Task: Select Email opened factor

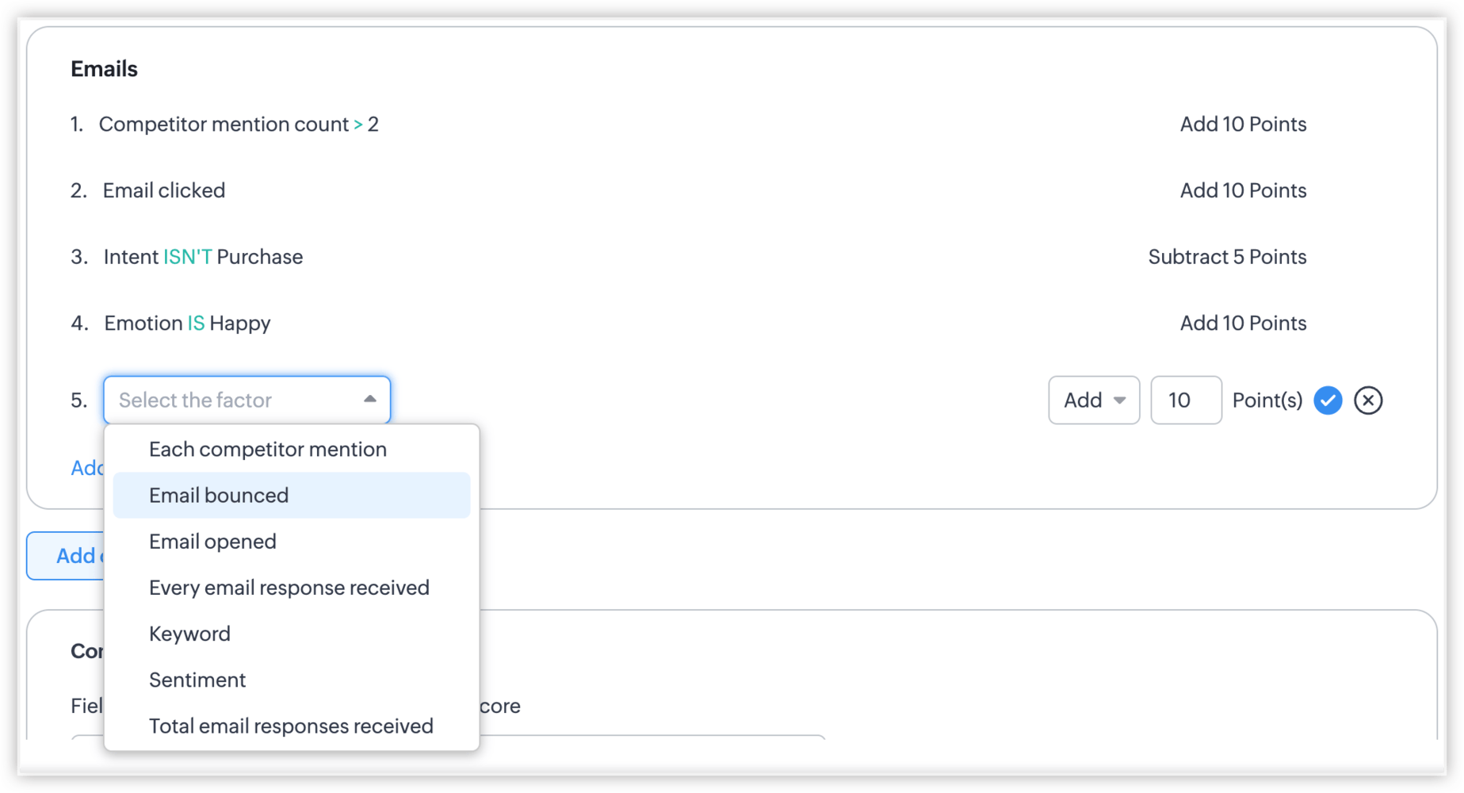Action: 212,542
